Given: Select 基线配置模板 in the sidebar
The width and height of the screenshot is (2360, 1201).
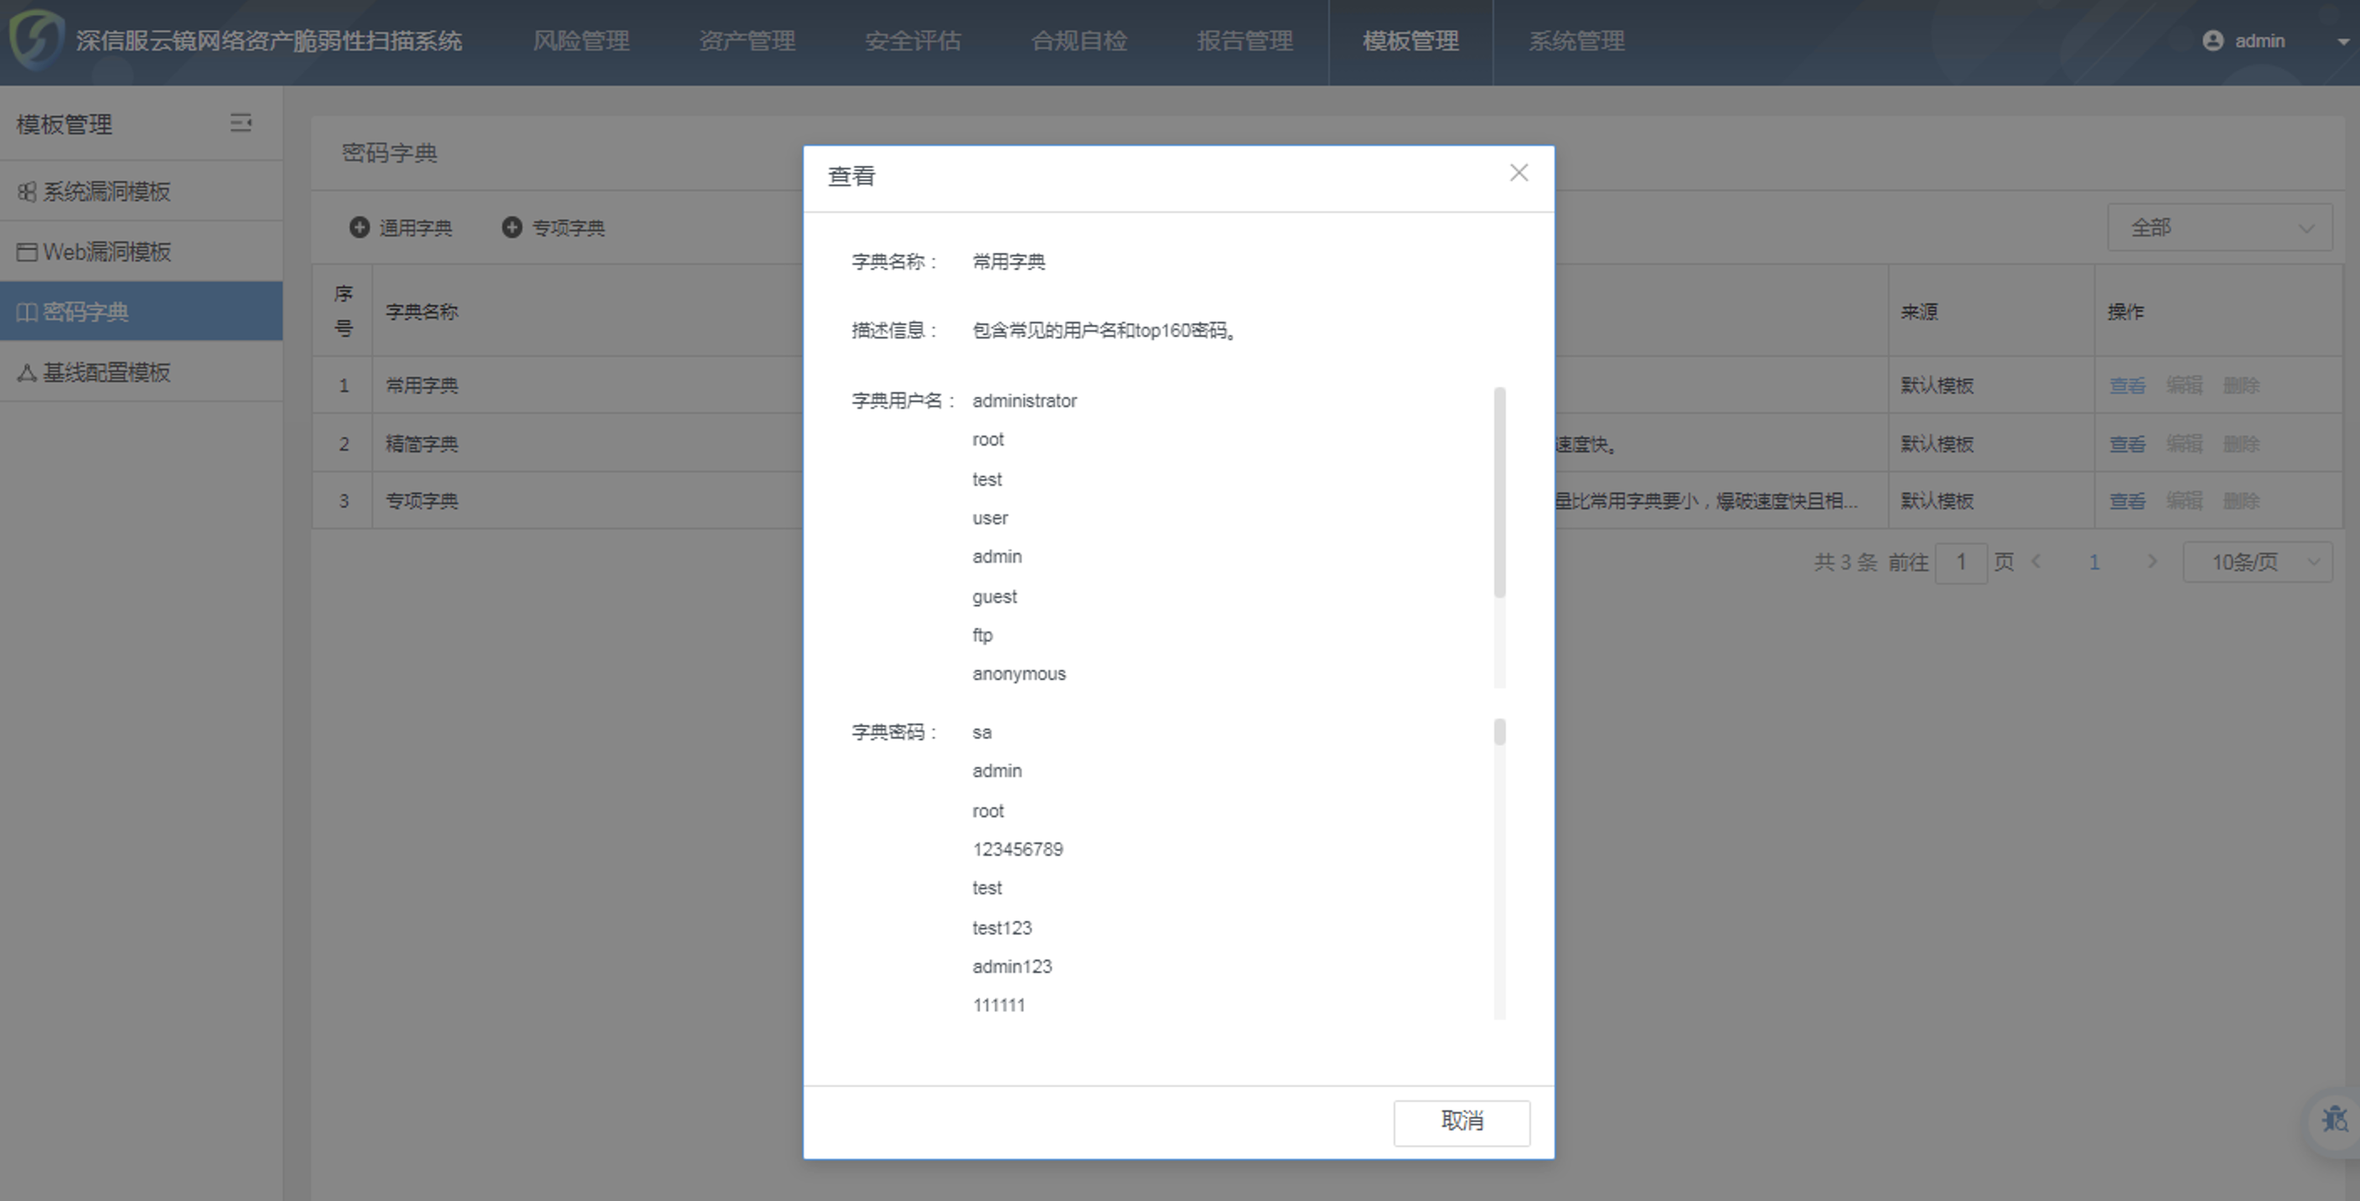Looking at the screenshot, I should point(141,372).
